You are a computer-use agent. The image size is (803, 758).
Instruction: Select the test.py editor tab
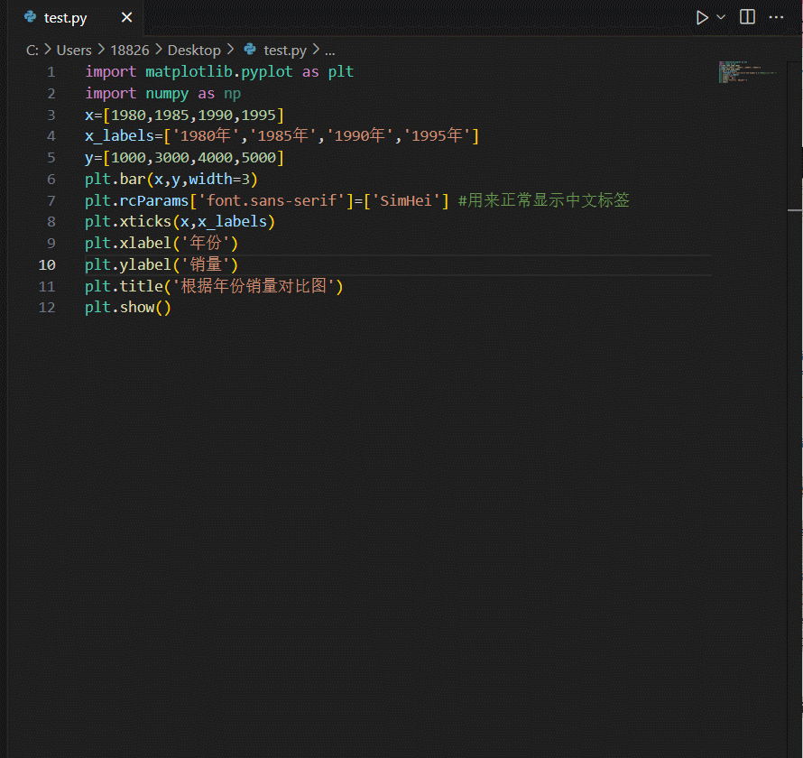click(x=75, y=18)
